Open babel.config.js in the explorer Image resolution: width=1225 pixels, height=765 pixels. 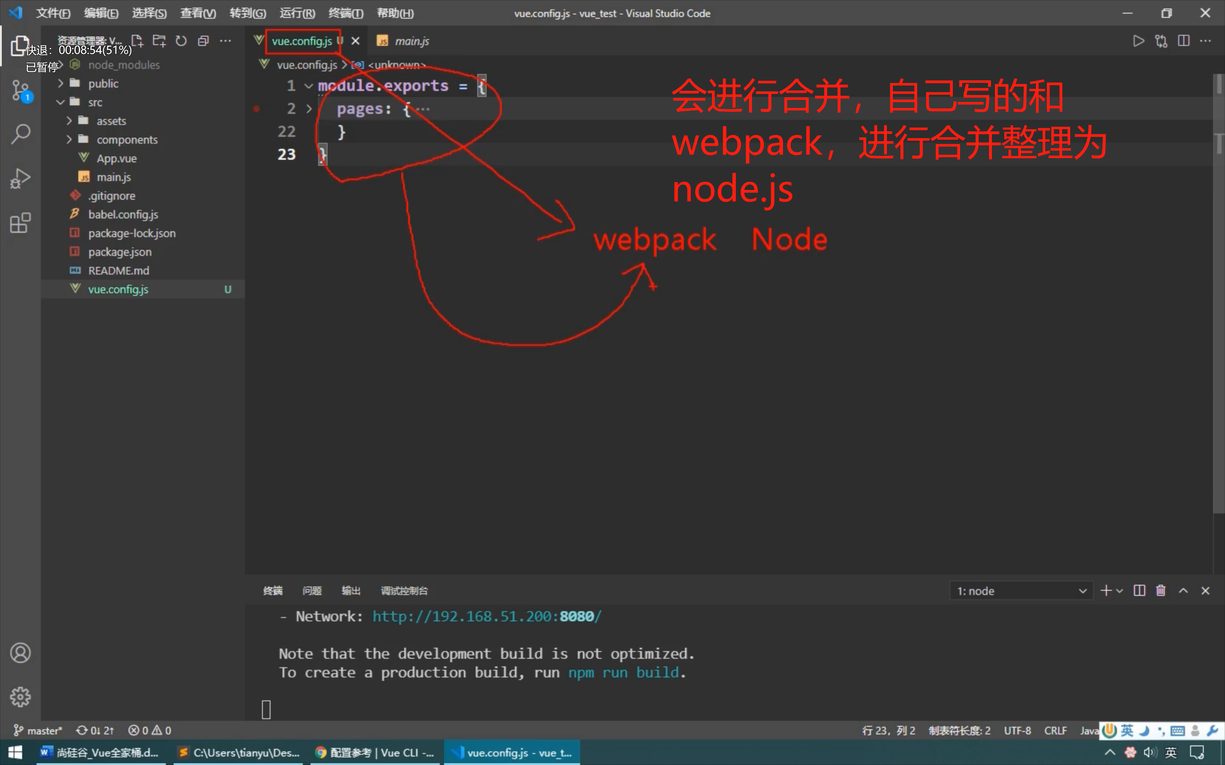[x=123, y=215]
